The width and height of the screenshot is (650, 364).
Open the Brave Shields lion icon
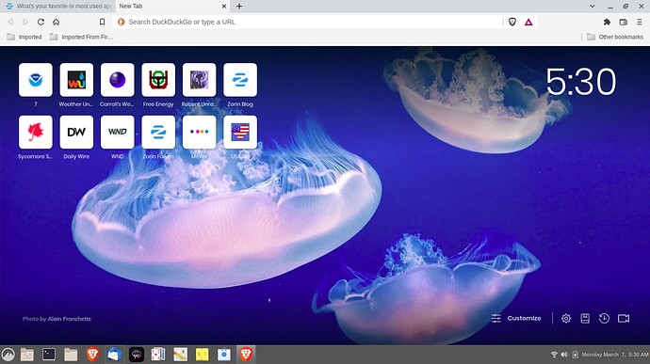point(512,22)
